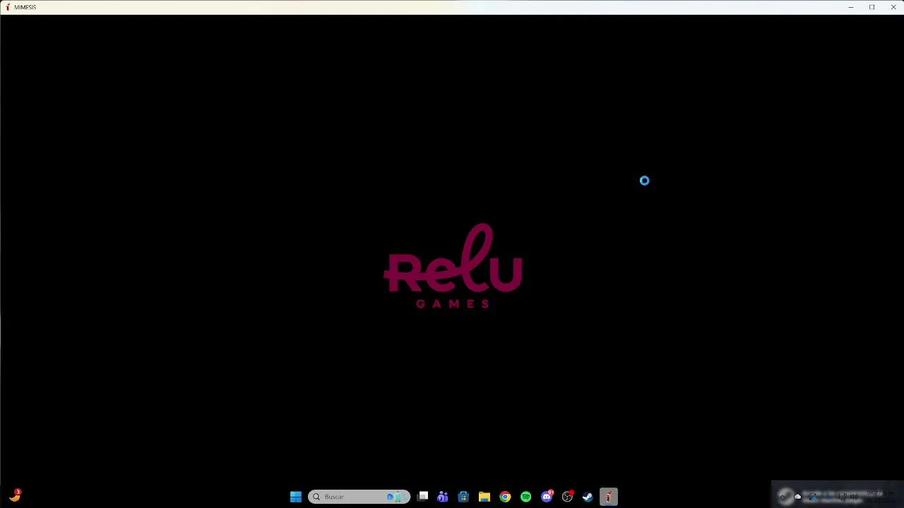Click the Buscar taskbar search field
The height and width of the screenshot is (508, 904).
[x=359, y=497]
